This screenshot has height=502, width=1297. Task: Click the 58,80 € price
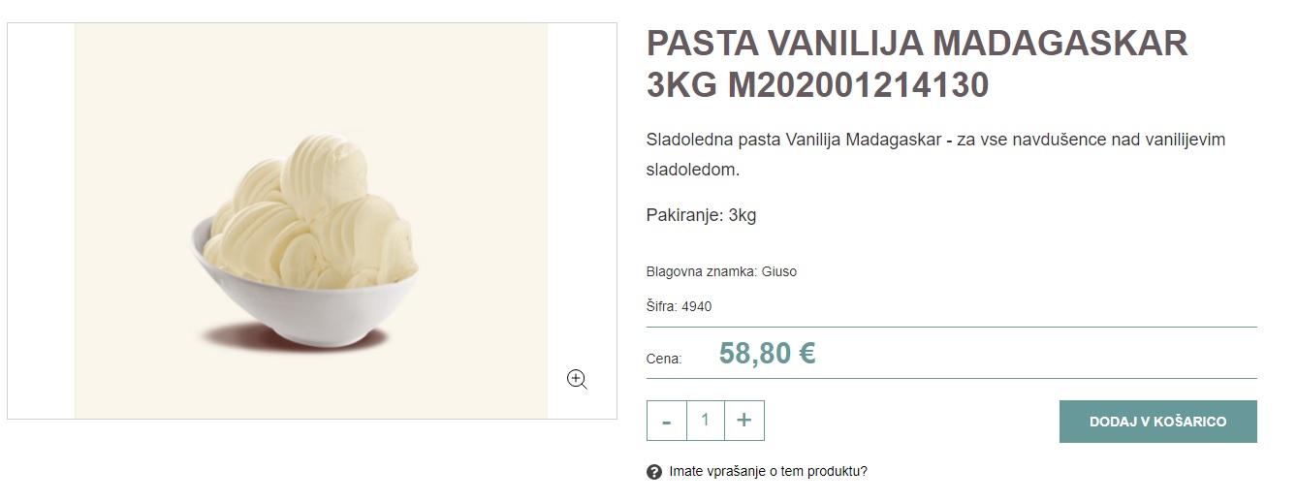(767, 354)
